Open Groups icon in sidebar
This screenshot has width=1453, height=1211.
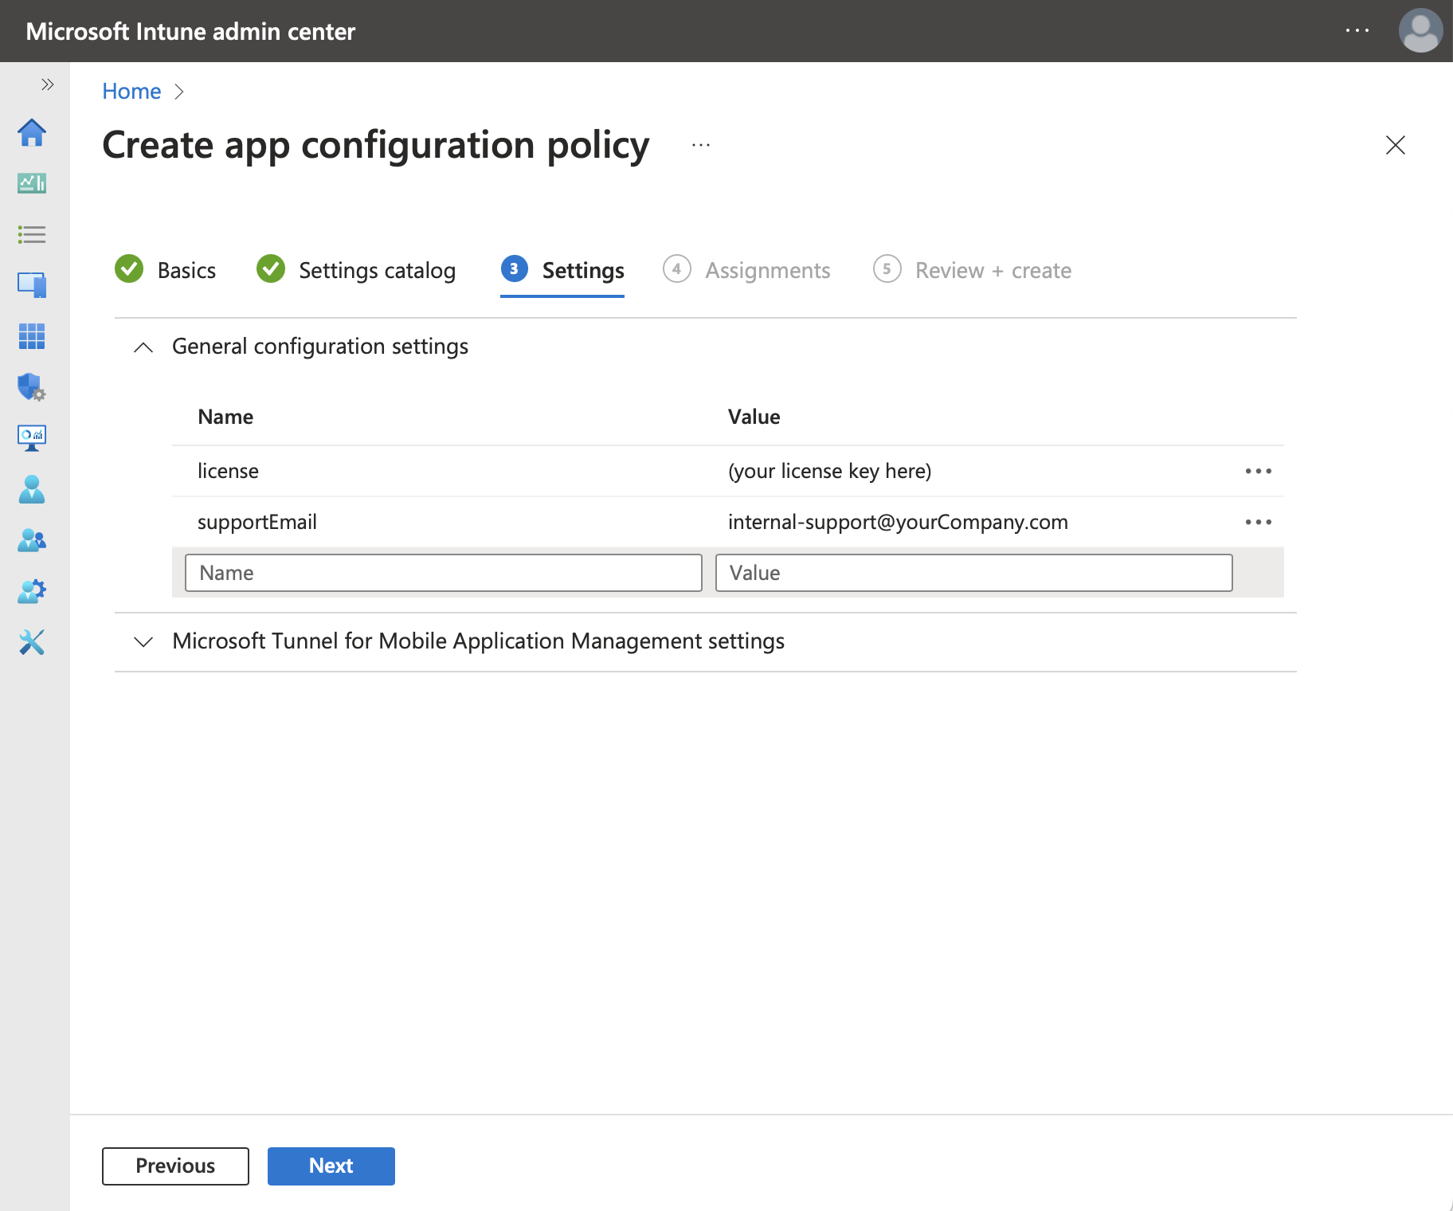click(x=32, y=540)
